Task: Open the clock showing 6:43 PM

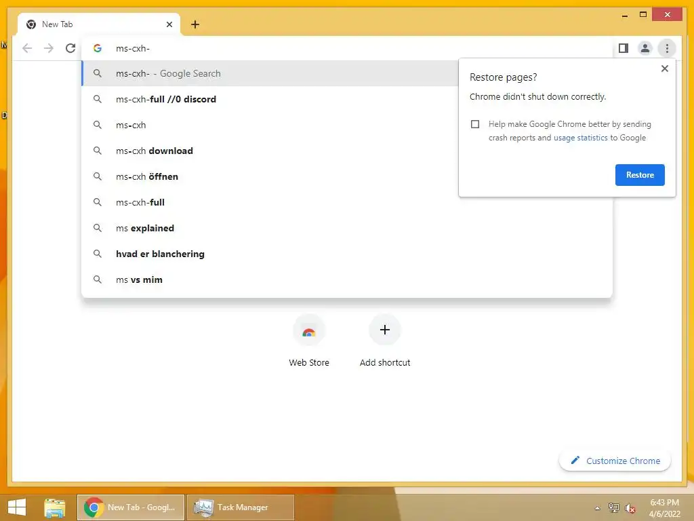Action: pos(664,508)
